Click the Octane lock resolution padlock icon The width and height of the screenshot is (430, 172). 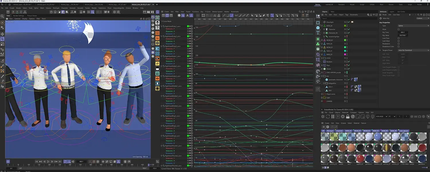click(x=348, y=117)
